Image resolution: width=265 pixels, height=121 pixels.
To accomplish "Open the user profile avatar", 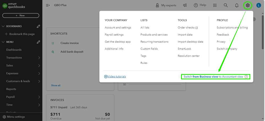I will click(259, 5).
